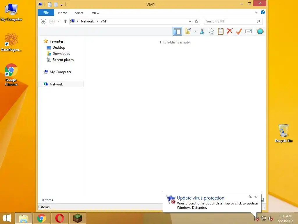Dismiss the virus protection notification
298x224 pixels.
[256, 197]
